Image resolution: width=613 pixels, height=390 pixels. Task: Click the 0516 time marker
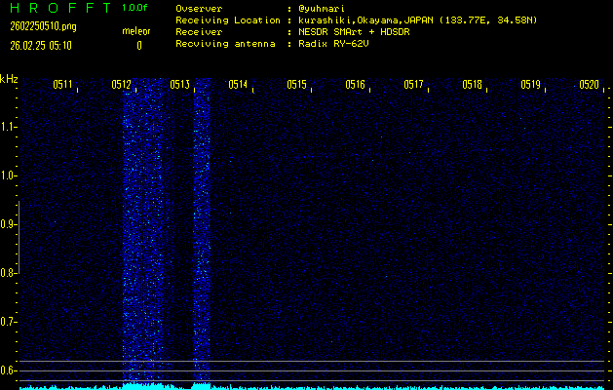355,85
